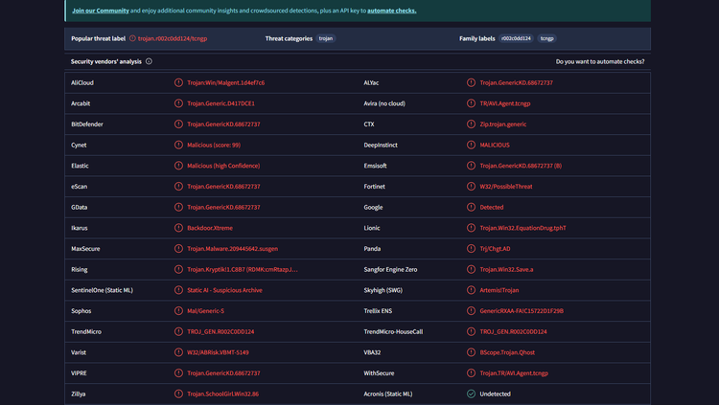719x405 pixels.
Task: Click the popular threat label trojan.r002c0dd124/tcngp
Action: (173, 38)
